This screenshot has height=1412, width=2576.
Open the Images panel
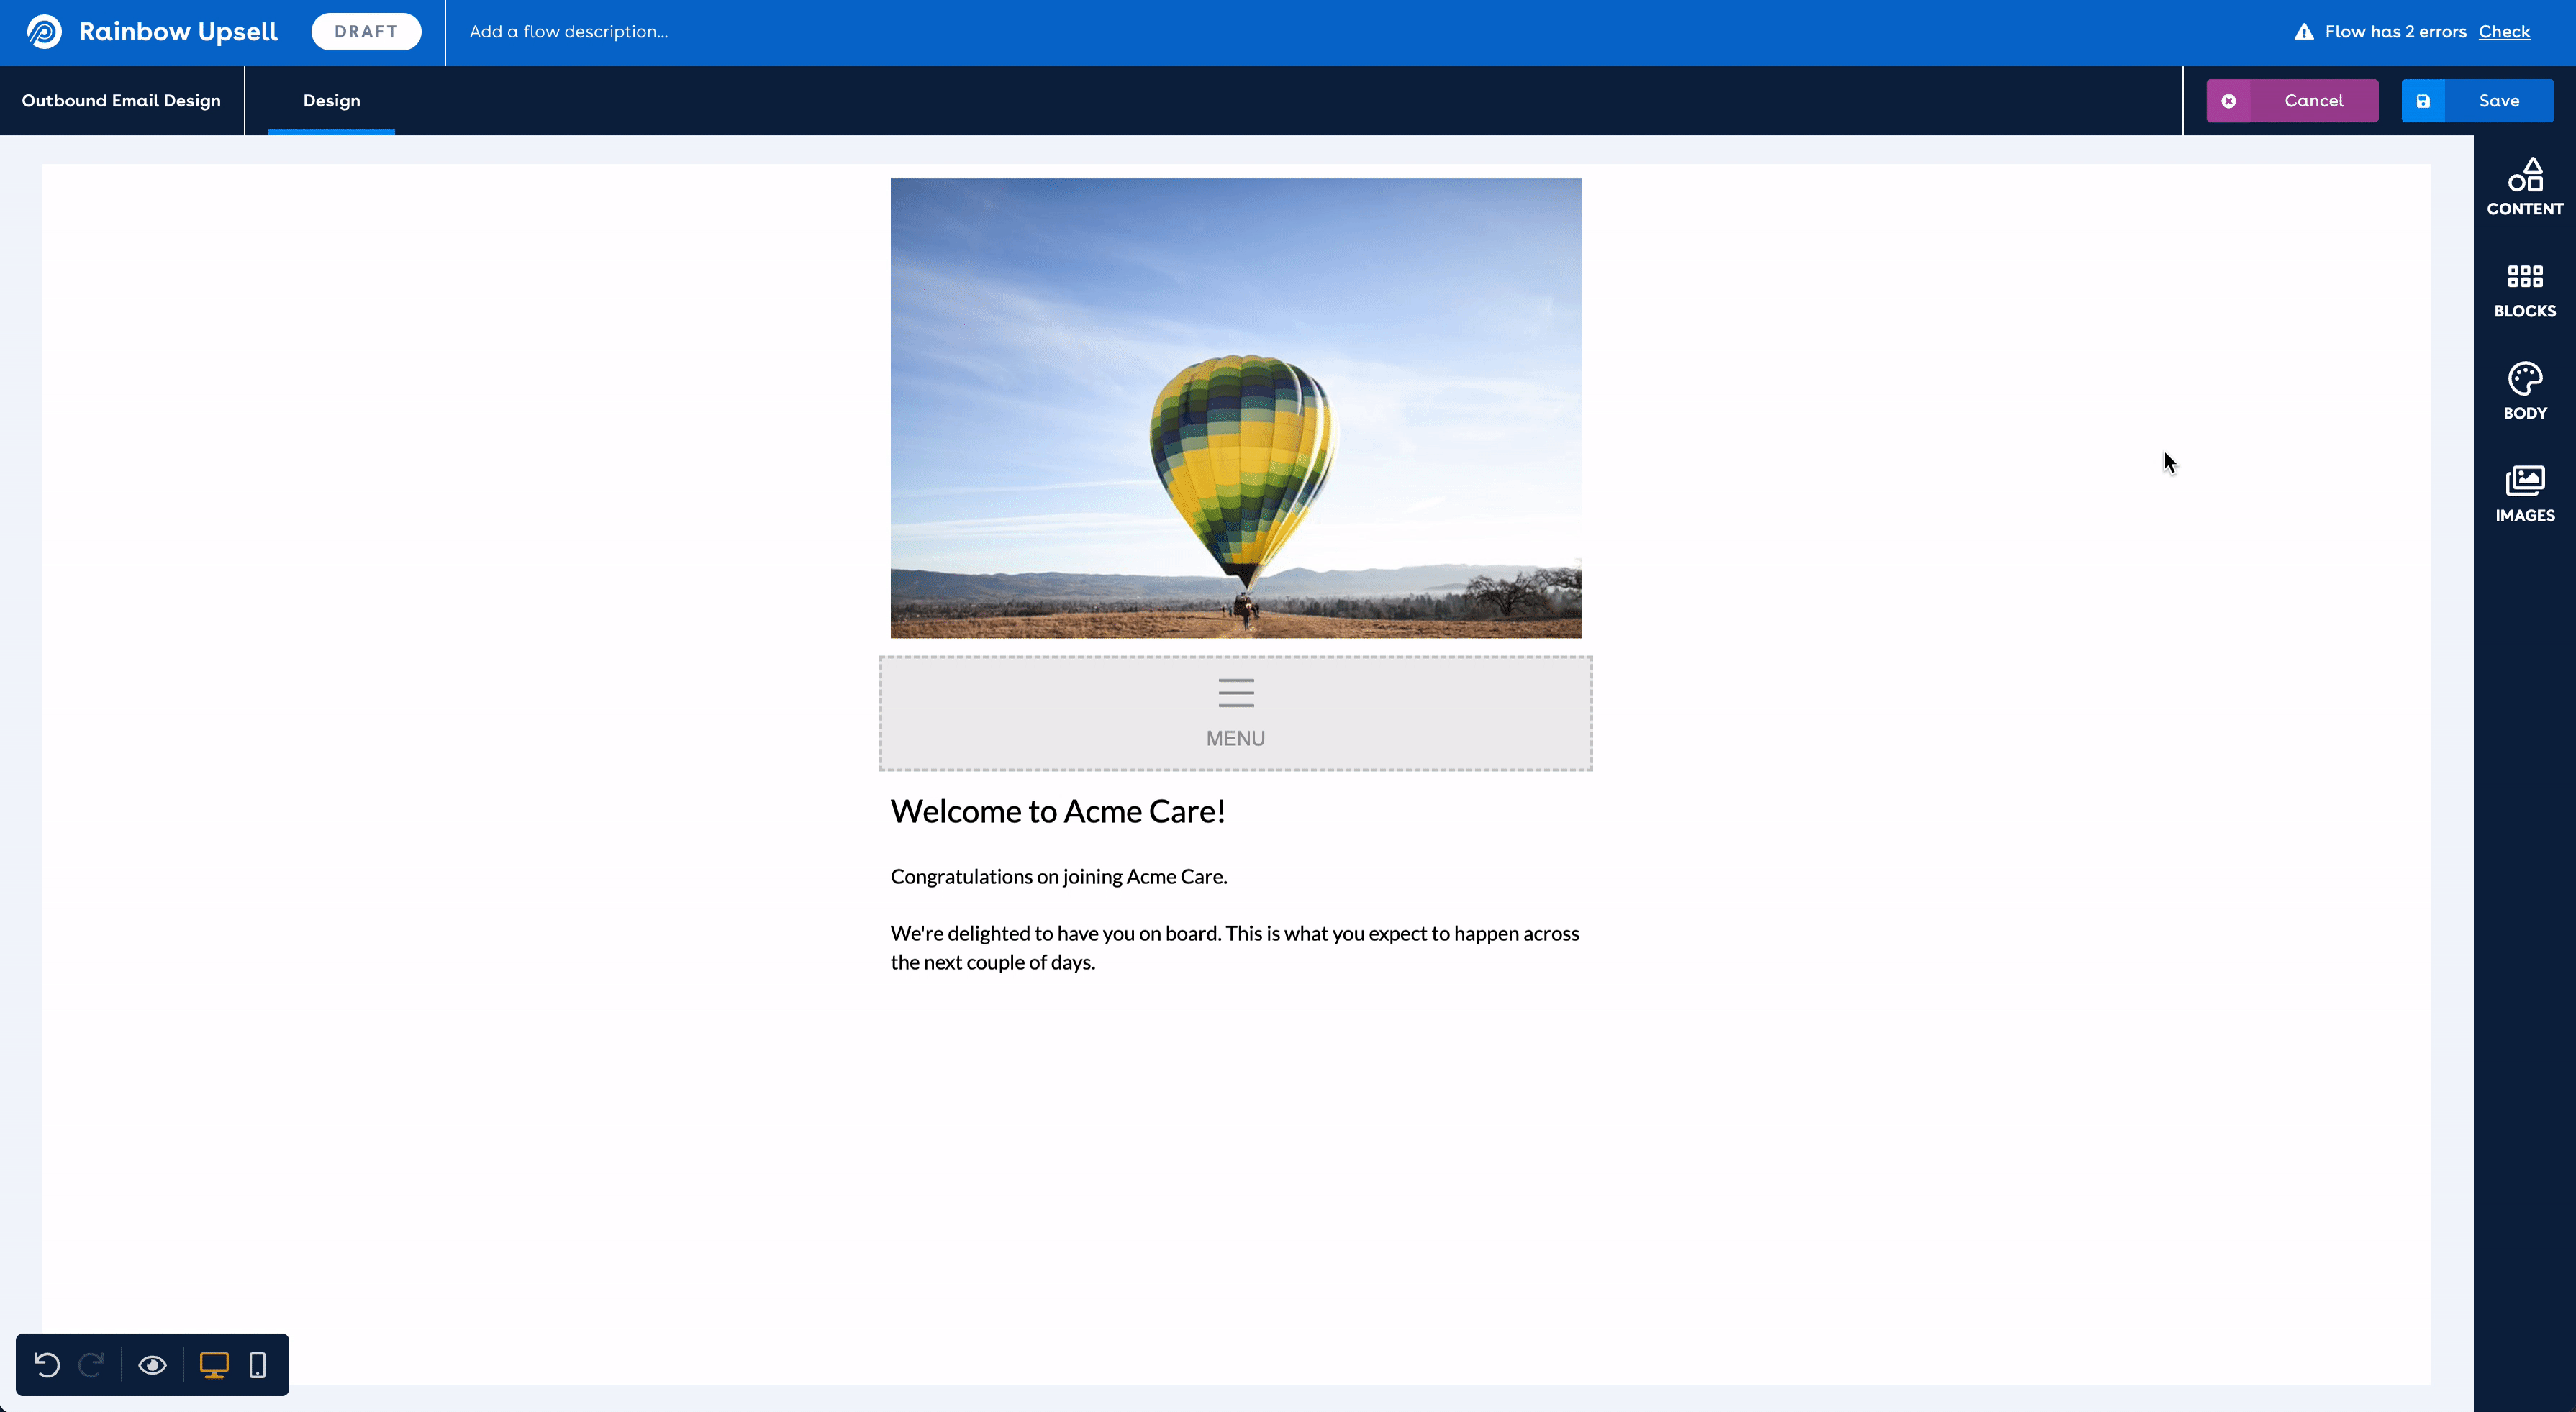2524,494
